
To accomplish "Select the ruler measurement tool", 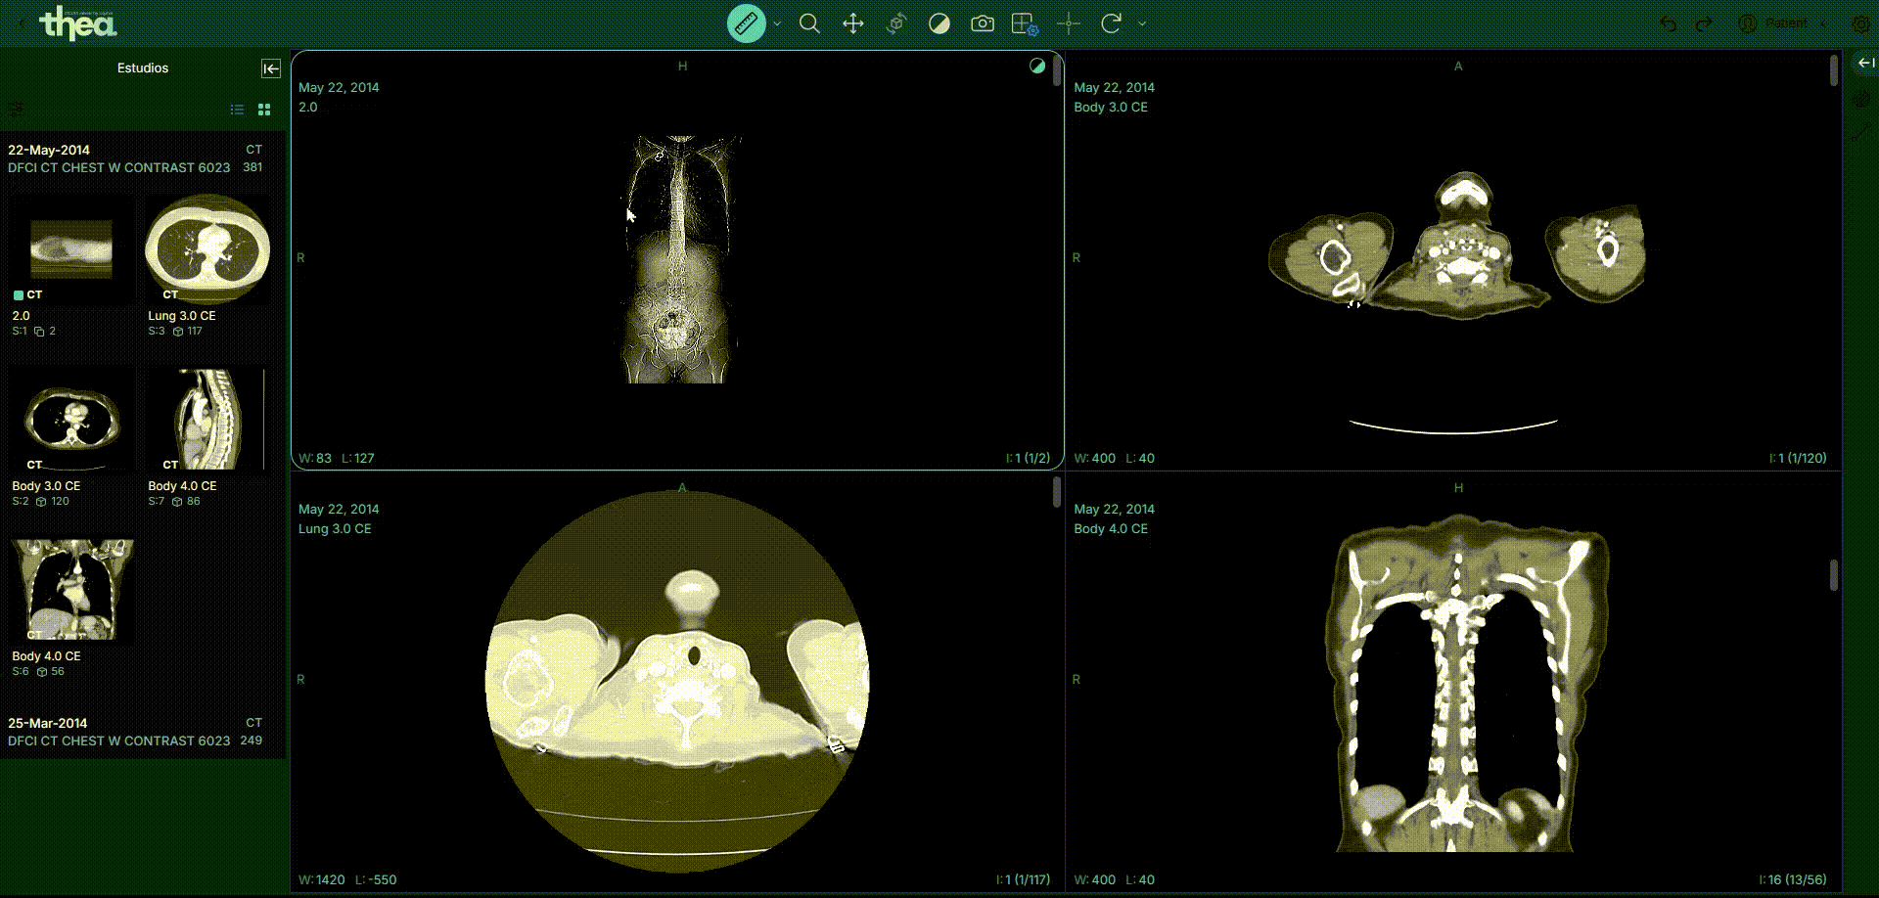I will pyautogui.click(x=746, y=23).
